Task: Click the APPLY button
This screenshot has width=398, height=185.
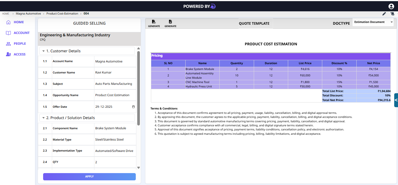Action: tap(89, 177)
